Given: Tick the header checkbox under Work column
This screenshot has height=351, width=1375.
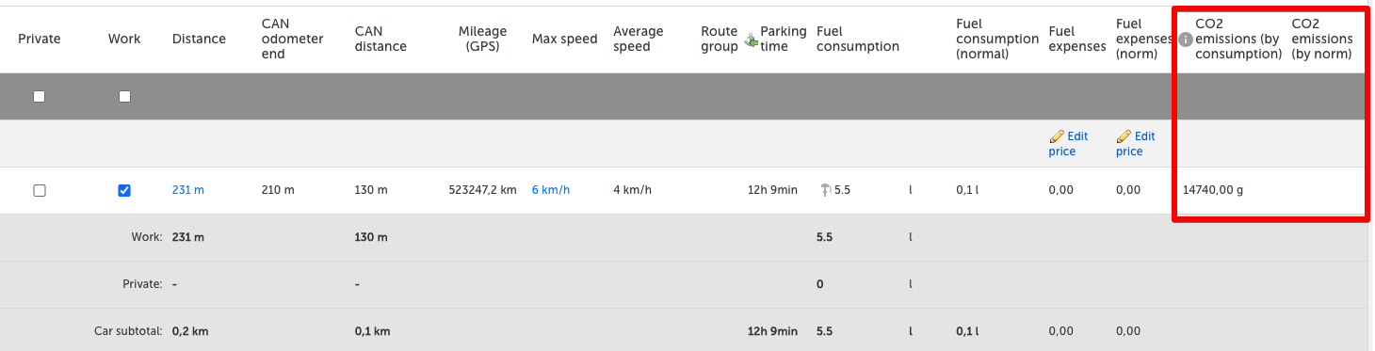Looking at the screenshot, I should pyautogui.click(x=124, y=96).
